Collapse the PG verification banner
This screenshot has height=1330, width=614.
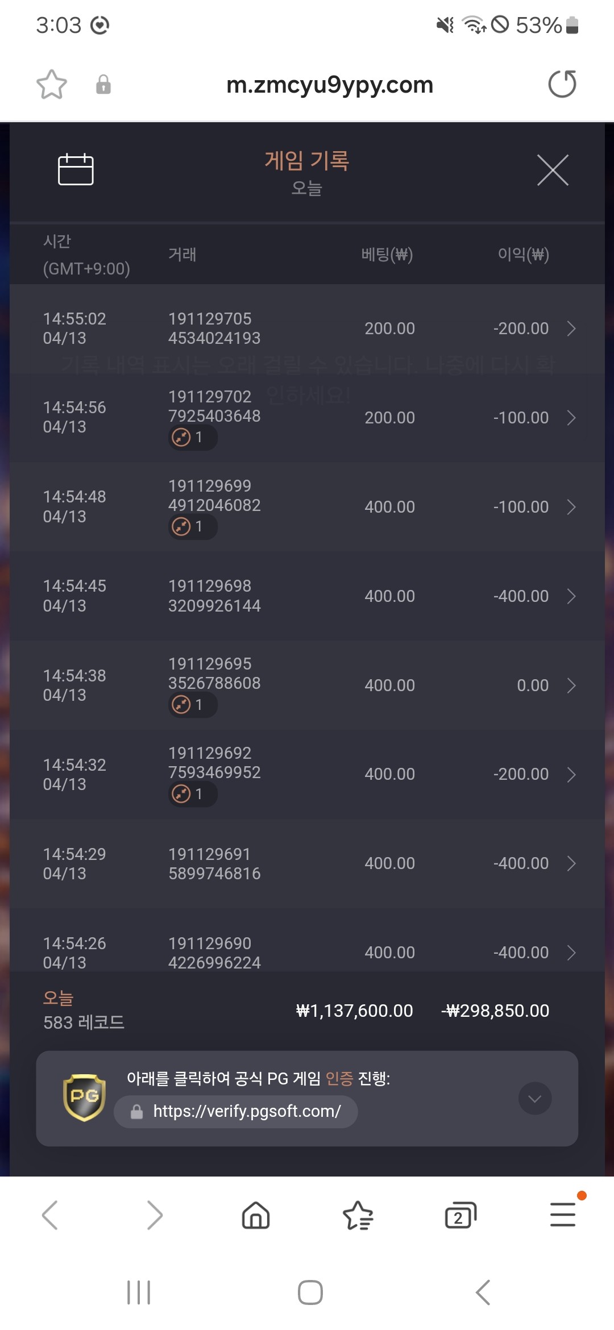click(535, 1098)
